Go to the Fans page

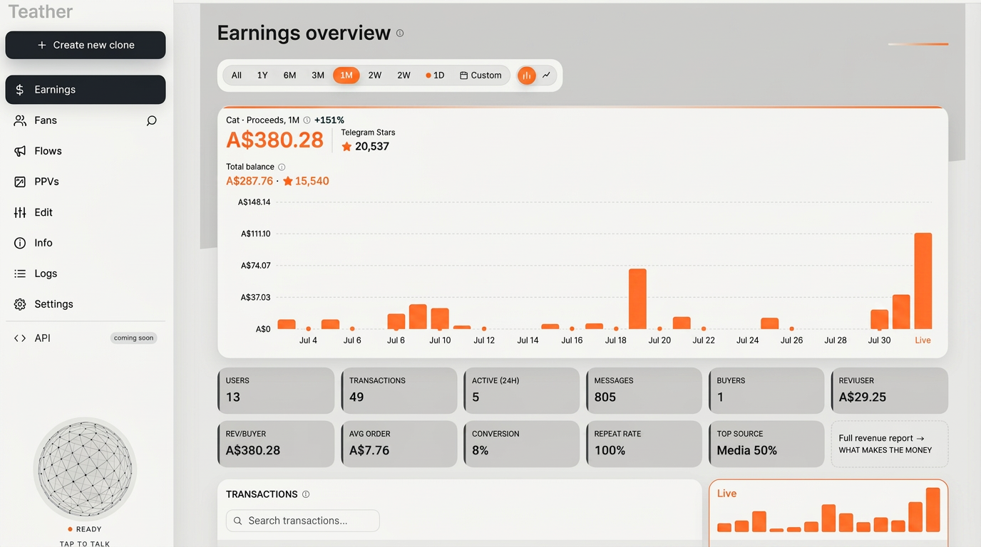click(x=86, y=120)
